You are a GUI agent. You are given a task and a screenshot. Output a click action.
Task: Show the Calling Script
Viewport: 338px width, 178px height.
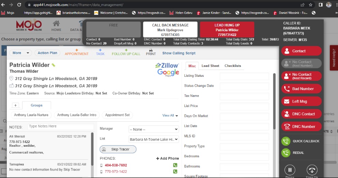click(179, 53)
